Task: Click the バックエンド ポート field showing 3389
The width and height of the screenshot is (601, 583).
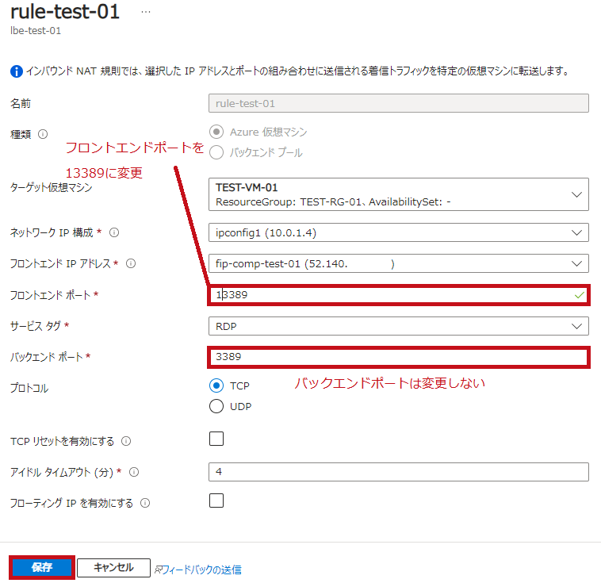Action: coord(399,357)
